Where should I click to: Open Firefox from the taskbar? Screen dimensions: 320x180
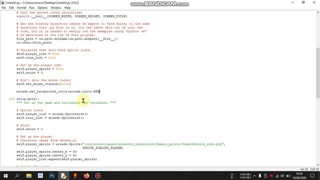tap(86, 175)
